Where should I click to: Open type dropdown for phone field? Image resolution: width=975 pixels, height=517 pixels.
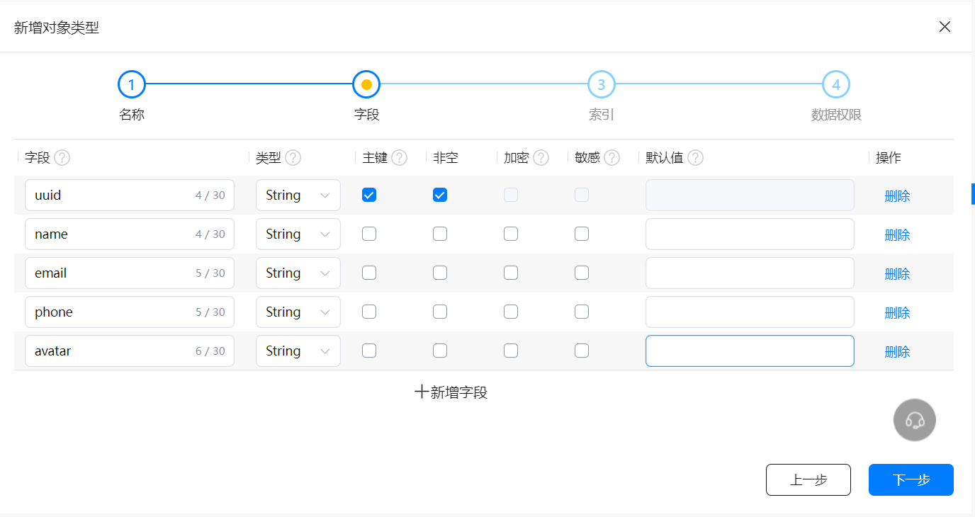point(298,312)
